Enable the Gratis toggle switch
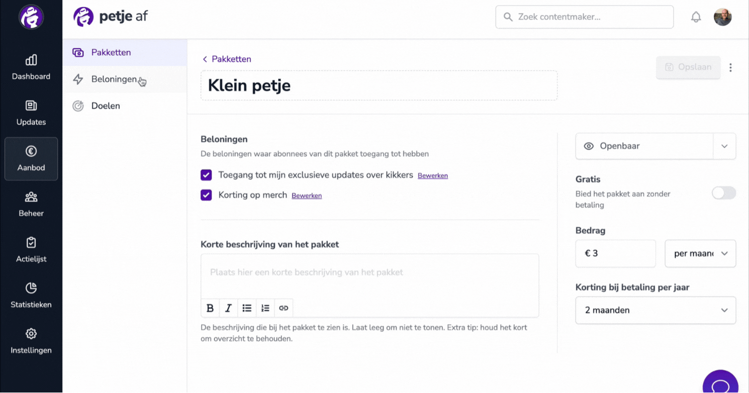The image size is (749, 393). pyautogui.click(x=724, y=193)
